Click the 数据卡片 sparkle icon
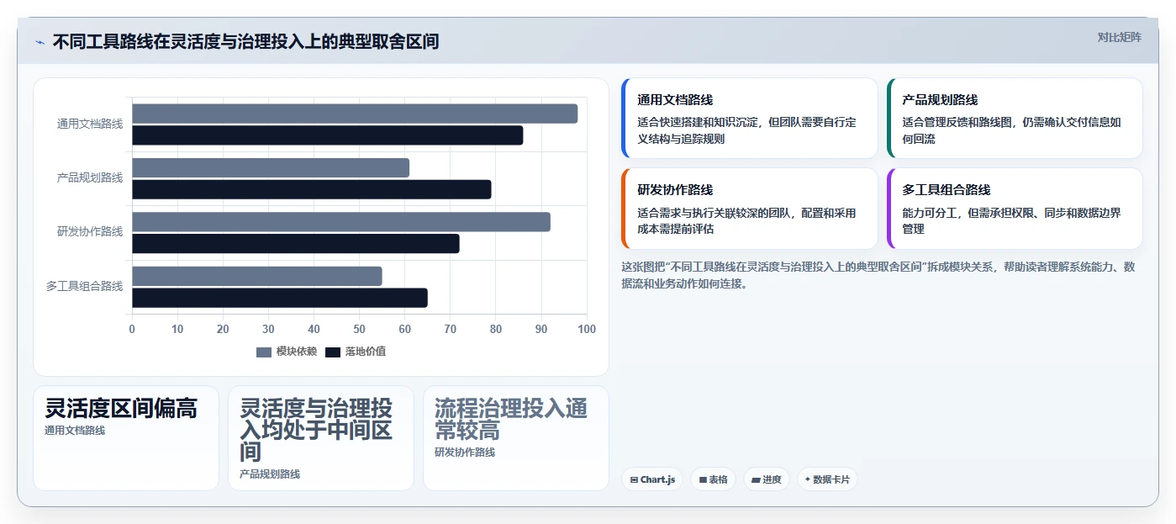Screen dimensions: 1176x524 pos(808,479)
